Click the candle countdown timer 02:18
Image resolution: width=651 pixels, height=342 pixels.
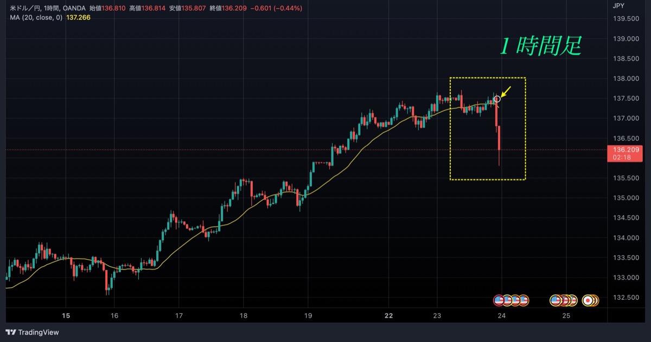621,157
